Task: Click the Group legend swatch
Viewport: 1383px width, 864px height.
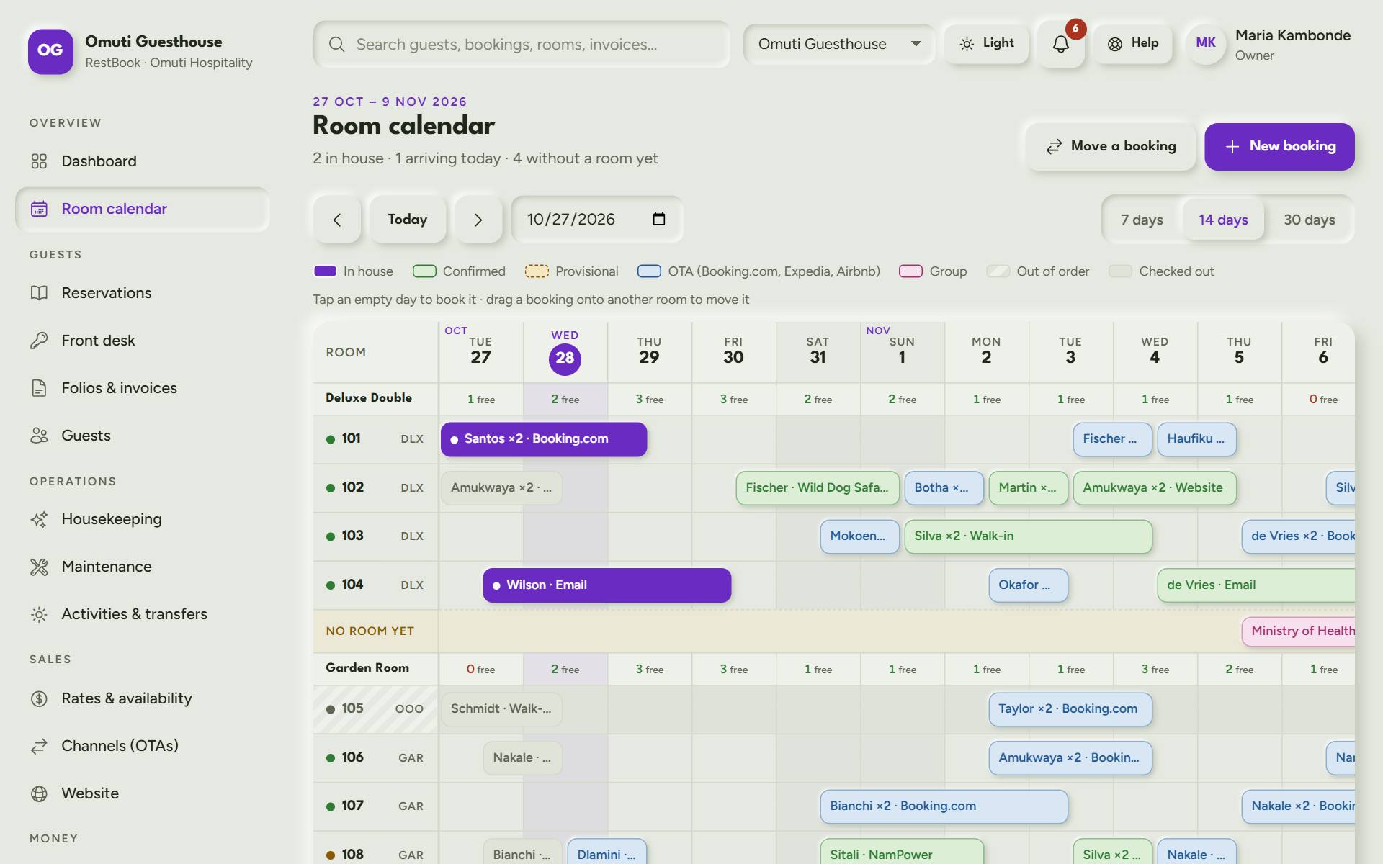Action: [910, 271]
